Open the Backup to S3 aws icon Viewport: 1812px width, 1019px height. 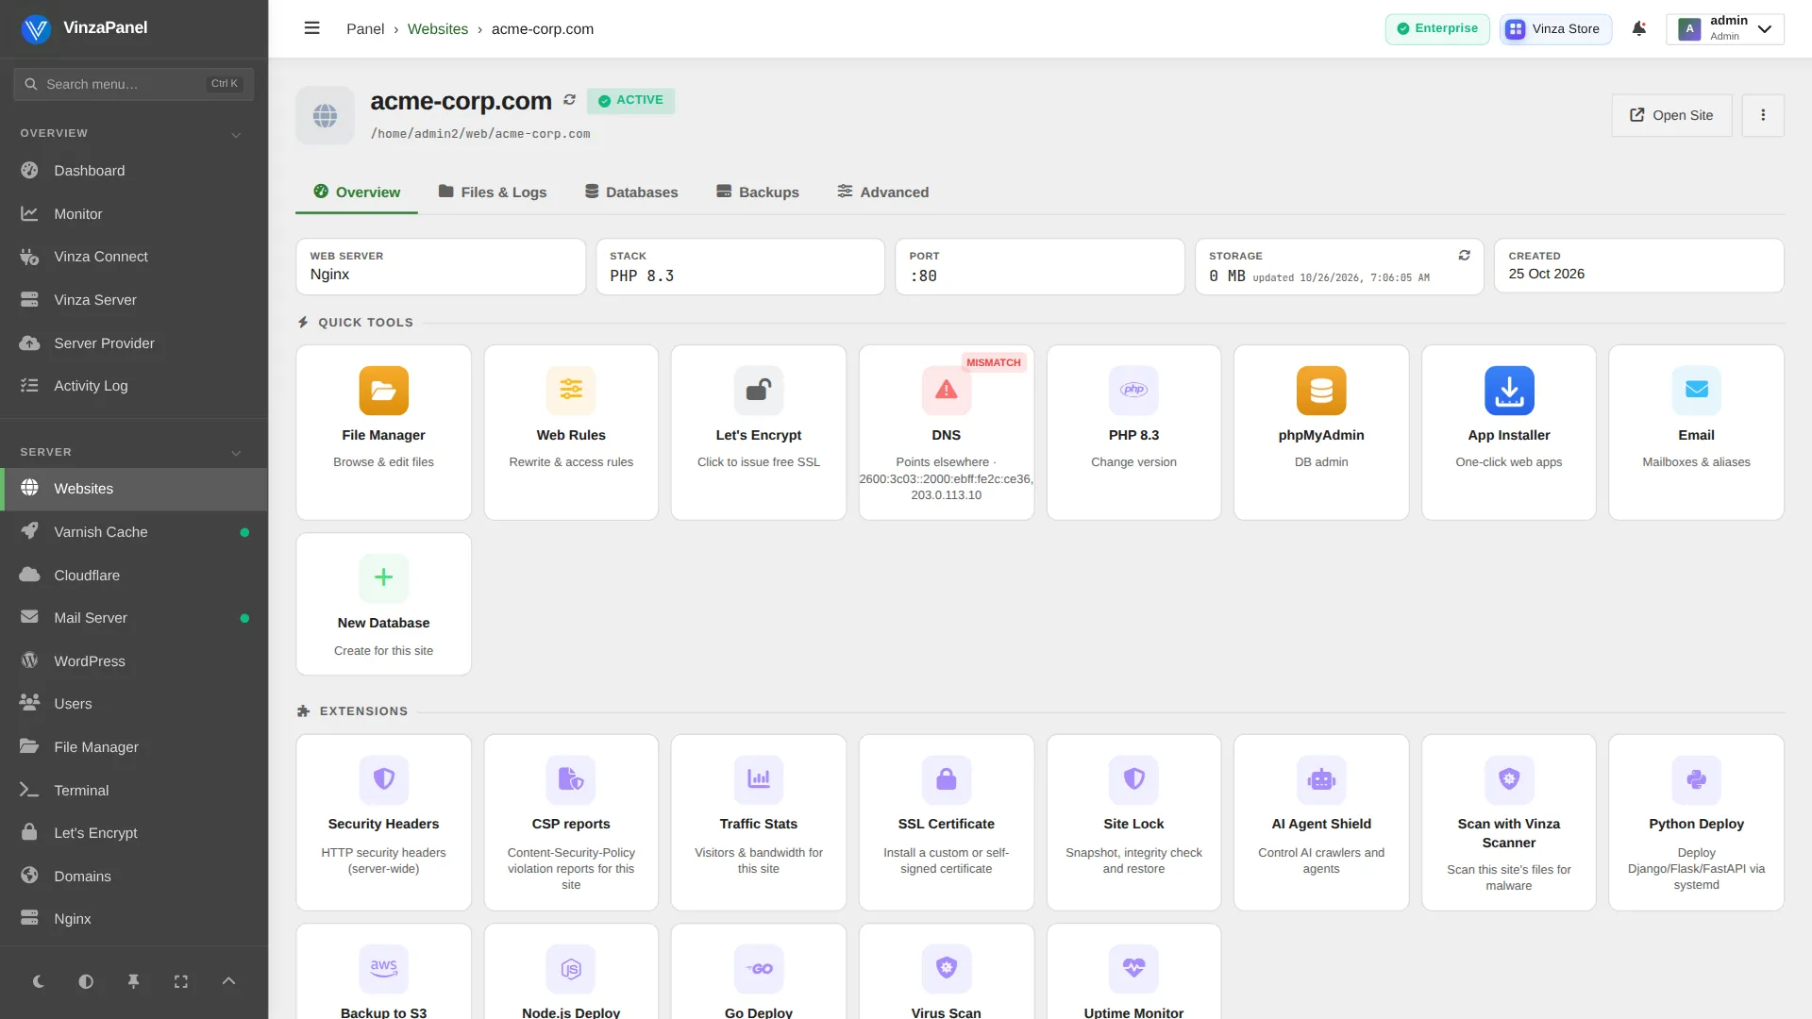tap(383, 968)
